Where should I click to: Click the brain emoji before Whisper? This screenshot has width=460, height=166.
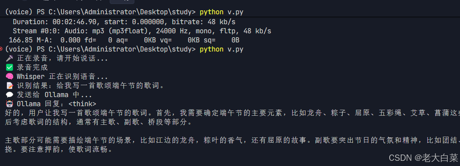(10, 76)
